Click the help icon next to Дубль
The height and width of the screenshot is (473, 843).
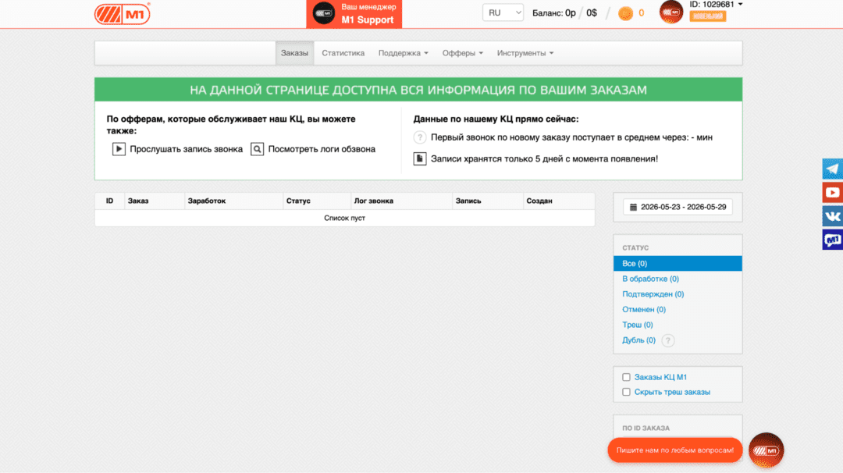point(667,340)
